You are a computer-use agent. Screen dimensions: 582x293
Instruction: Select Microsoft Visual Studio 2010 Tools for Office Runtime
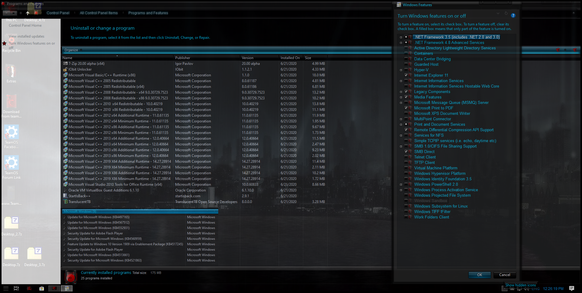(115, 185)
